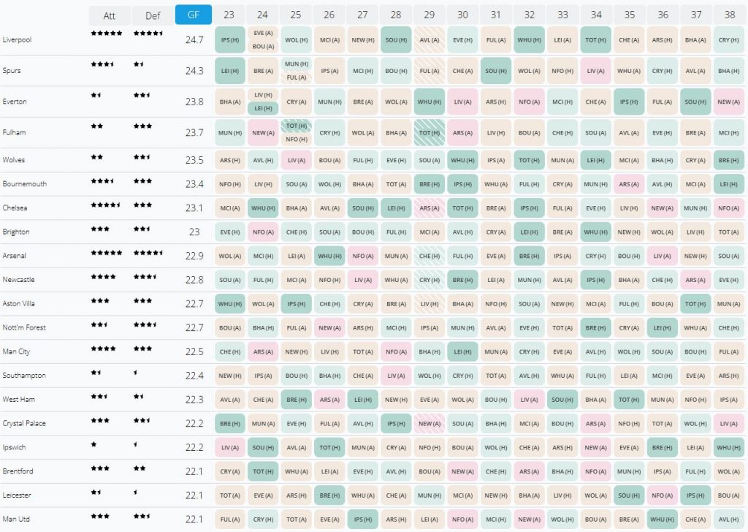The width and height of the screenshot is (748, 532).
Task: Sort table by Def column header
Action: (152, 15)
